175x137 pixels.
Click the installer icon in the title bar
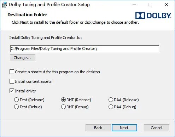click(x=4, y=5)
